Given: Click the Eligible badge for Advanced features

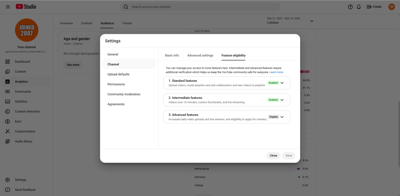Looking at the screenshot, I should click(x=273, y=117).
